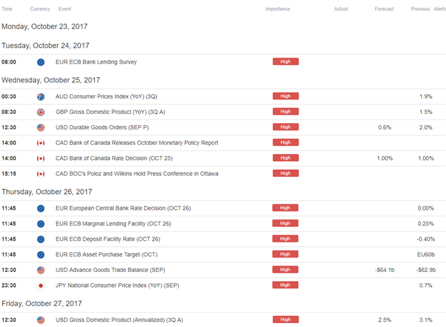This screenshot has height=327, width=446.
Task: Open the CAD Bank of Canada Rate Decision event
Action: (114, 158)
